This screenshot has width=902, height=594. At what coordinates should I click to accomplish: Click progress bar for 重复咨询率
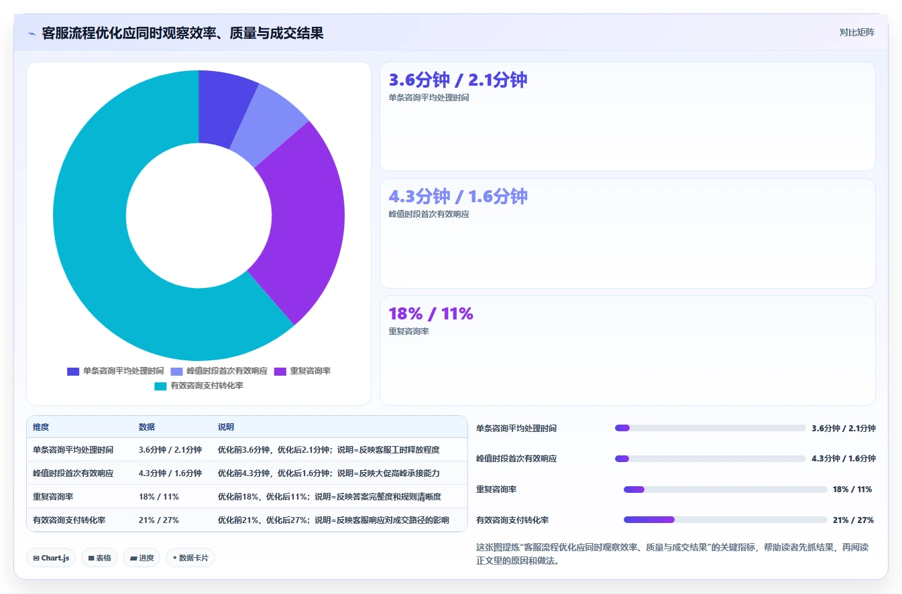[726, 490]
